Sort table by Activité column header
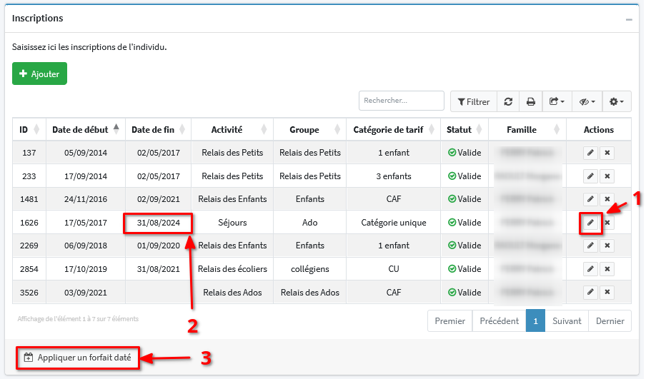 pyautogui.click(x=227, y=130)
